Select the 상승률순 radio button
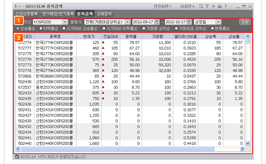Viewport: 266px width, 164px height. pos(17,29)
